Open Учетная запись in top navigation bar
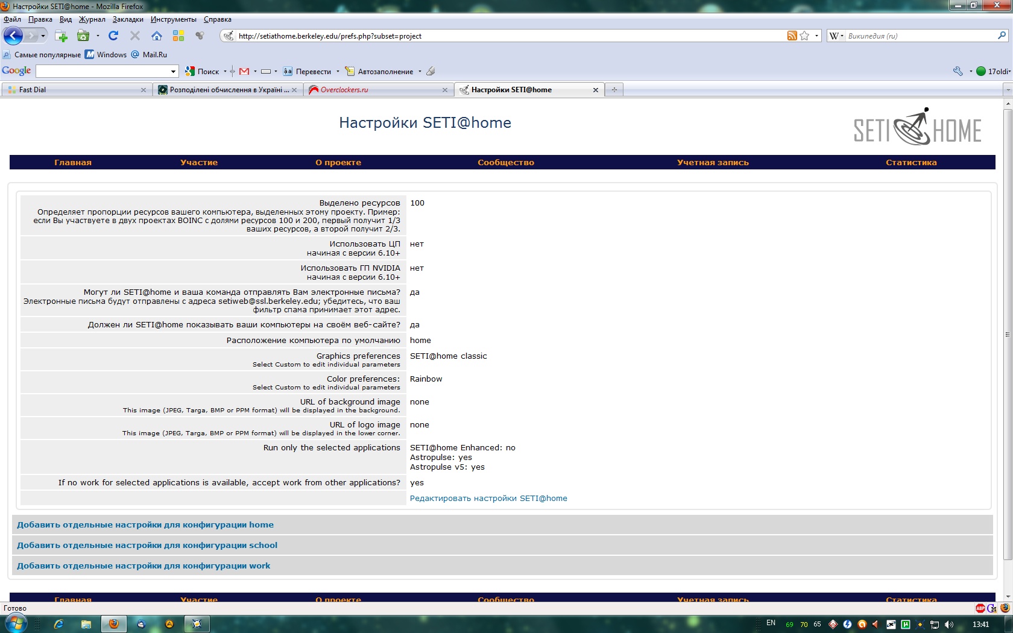The image size is (1013, 633). coord(713,163)
